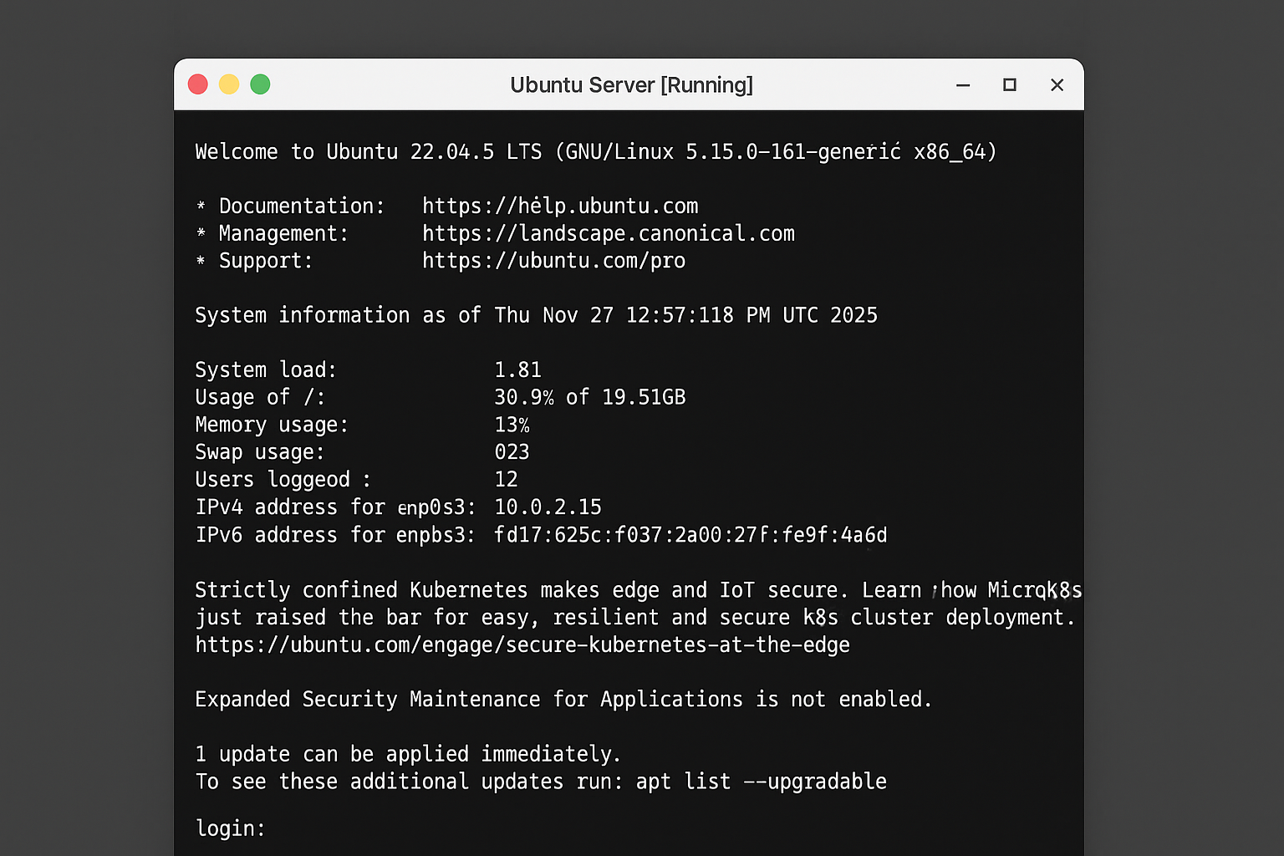Click the 'apt list --upgradable' command text

(x=762, y=782)
